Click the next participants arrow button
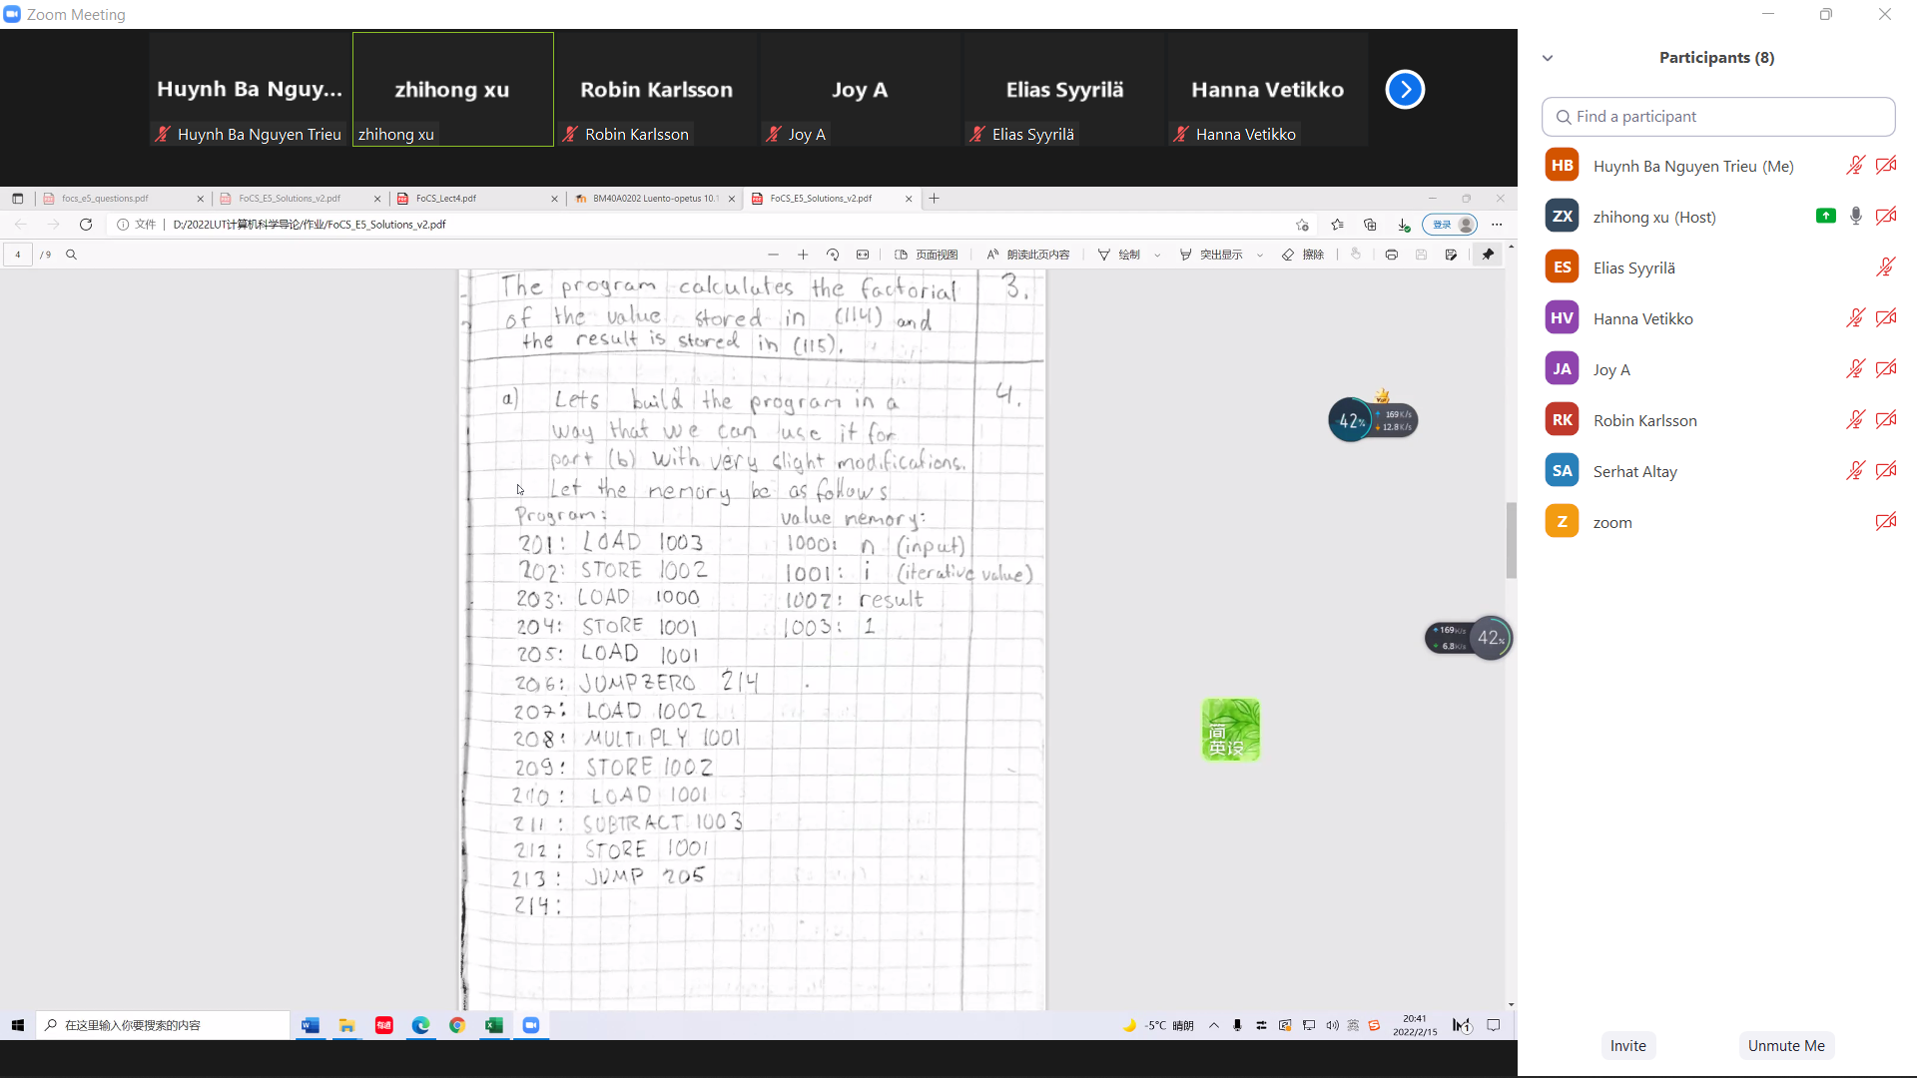This screenshot has height=1078, width=1917. tap(1405, 90)
